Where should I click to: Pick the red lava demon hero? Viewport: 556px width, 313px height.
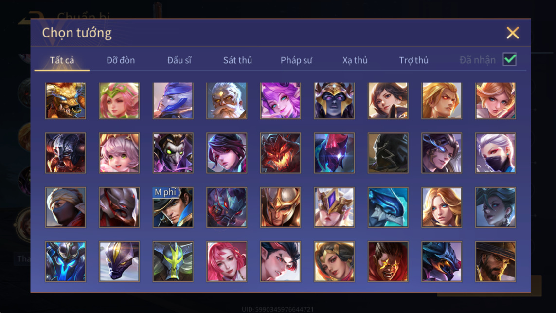tap(281, 153)
